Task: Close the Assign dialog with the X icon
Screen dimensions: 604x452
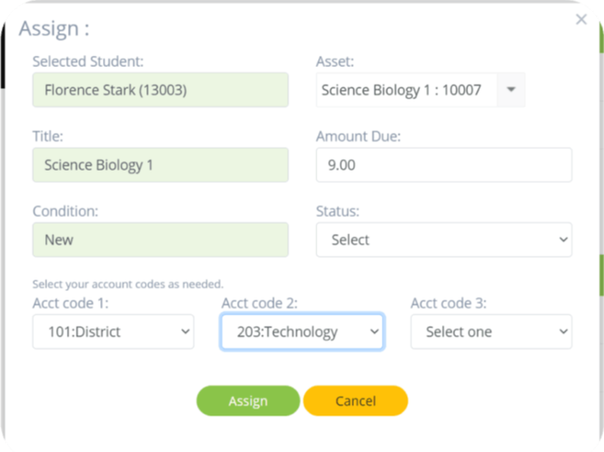Action: point(581,19)
